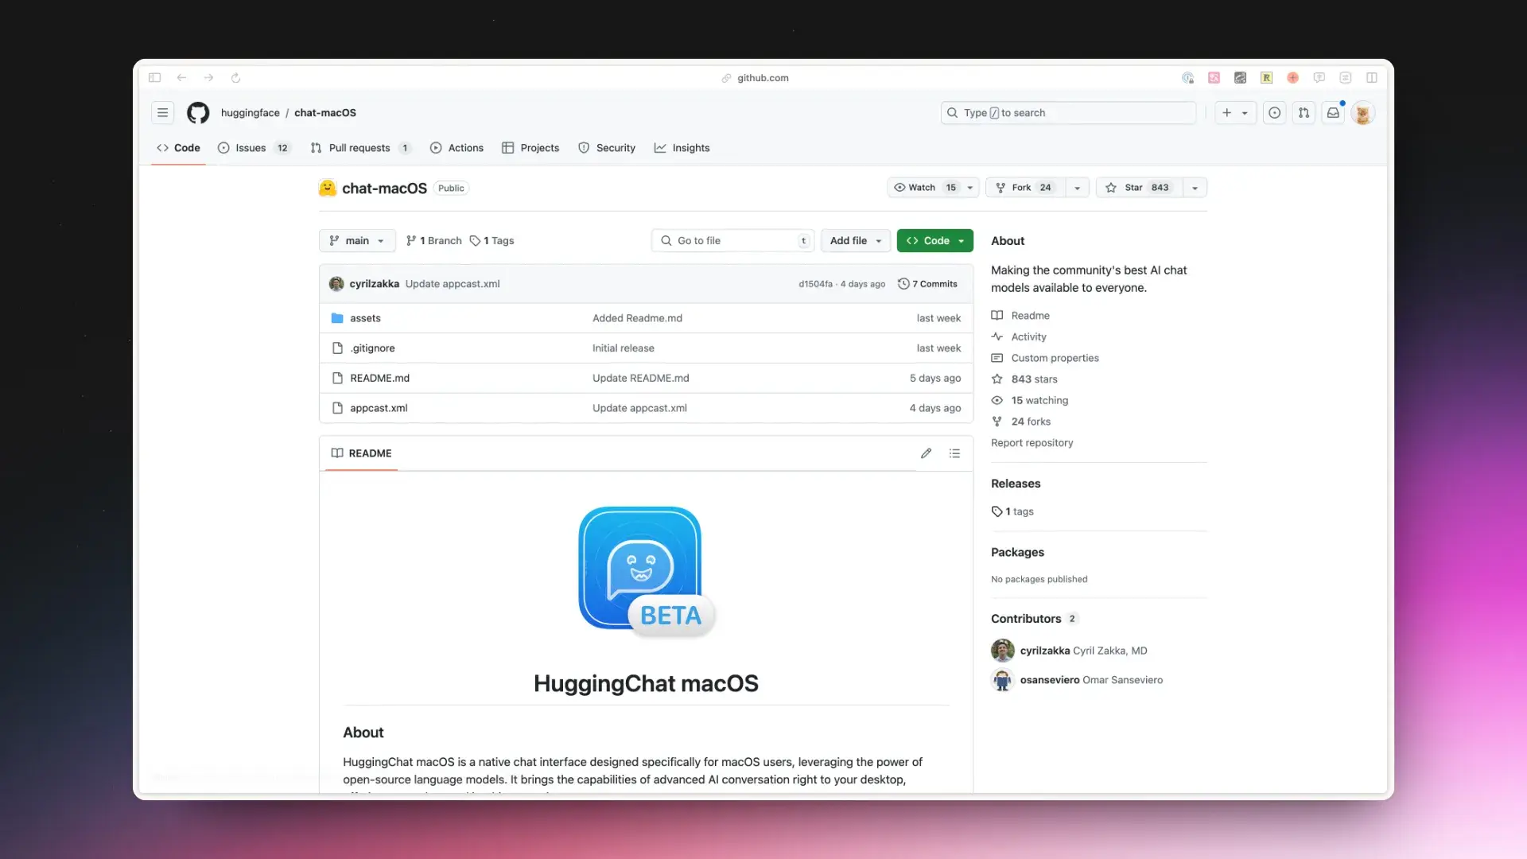The image size is (1527, 859).
Task: Expand the main branch selector
Action: tap(357, 241)
